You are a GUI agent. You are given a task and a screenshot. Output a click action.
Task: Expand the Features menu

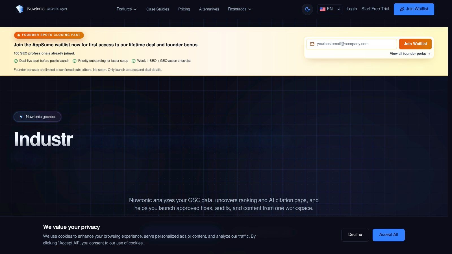click(127, 9)
